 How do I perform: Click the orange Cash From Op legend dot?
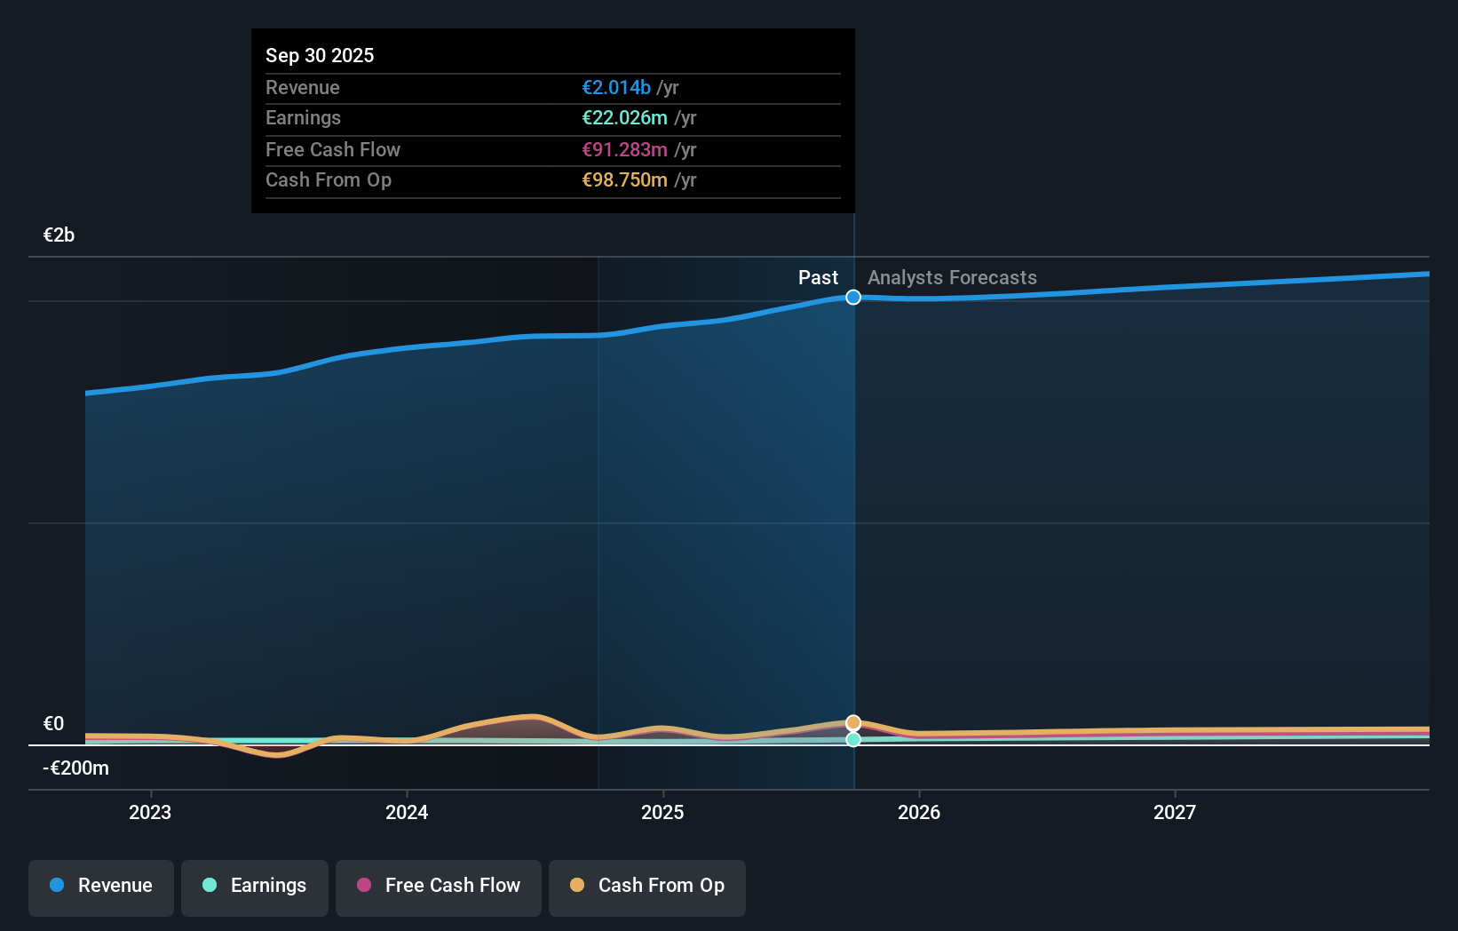pyautogui.click(x=576, y=886)
